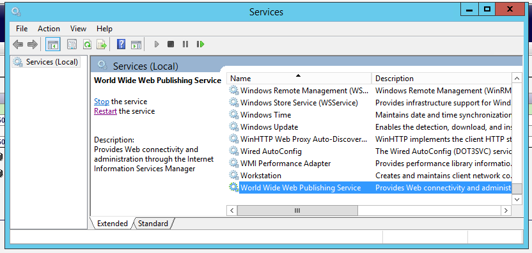Click the horizontal scrollbar thumb
The height and width of the screenshot is (253, 532).
click(297, 211)
